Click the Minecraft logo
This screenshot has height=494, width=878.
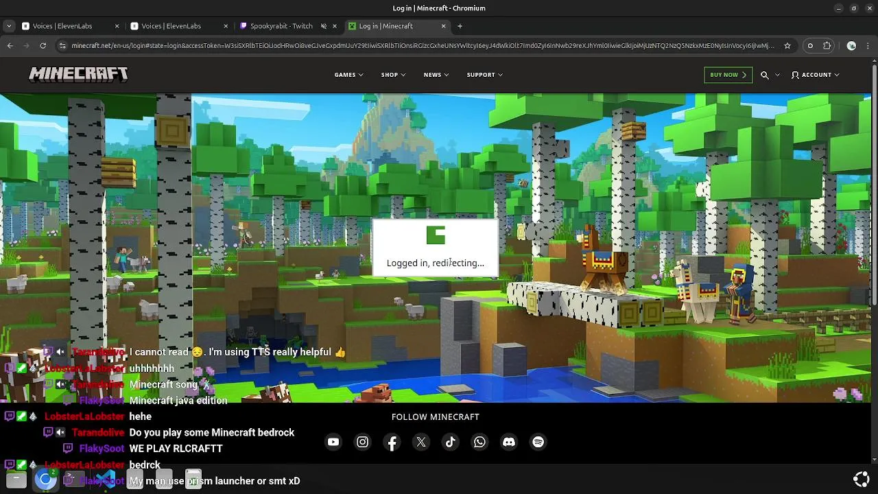78,74
